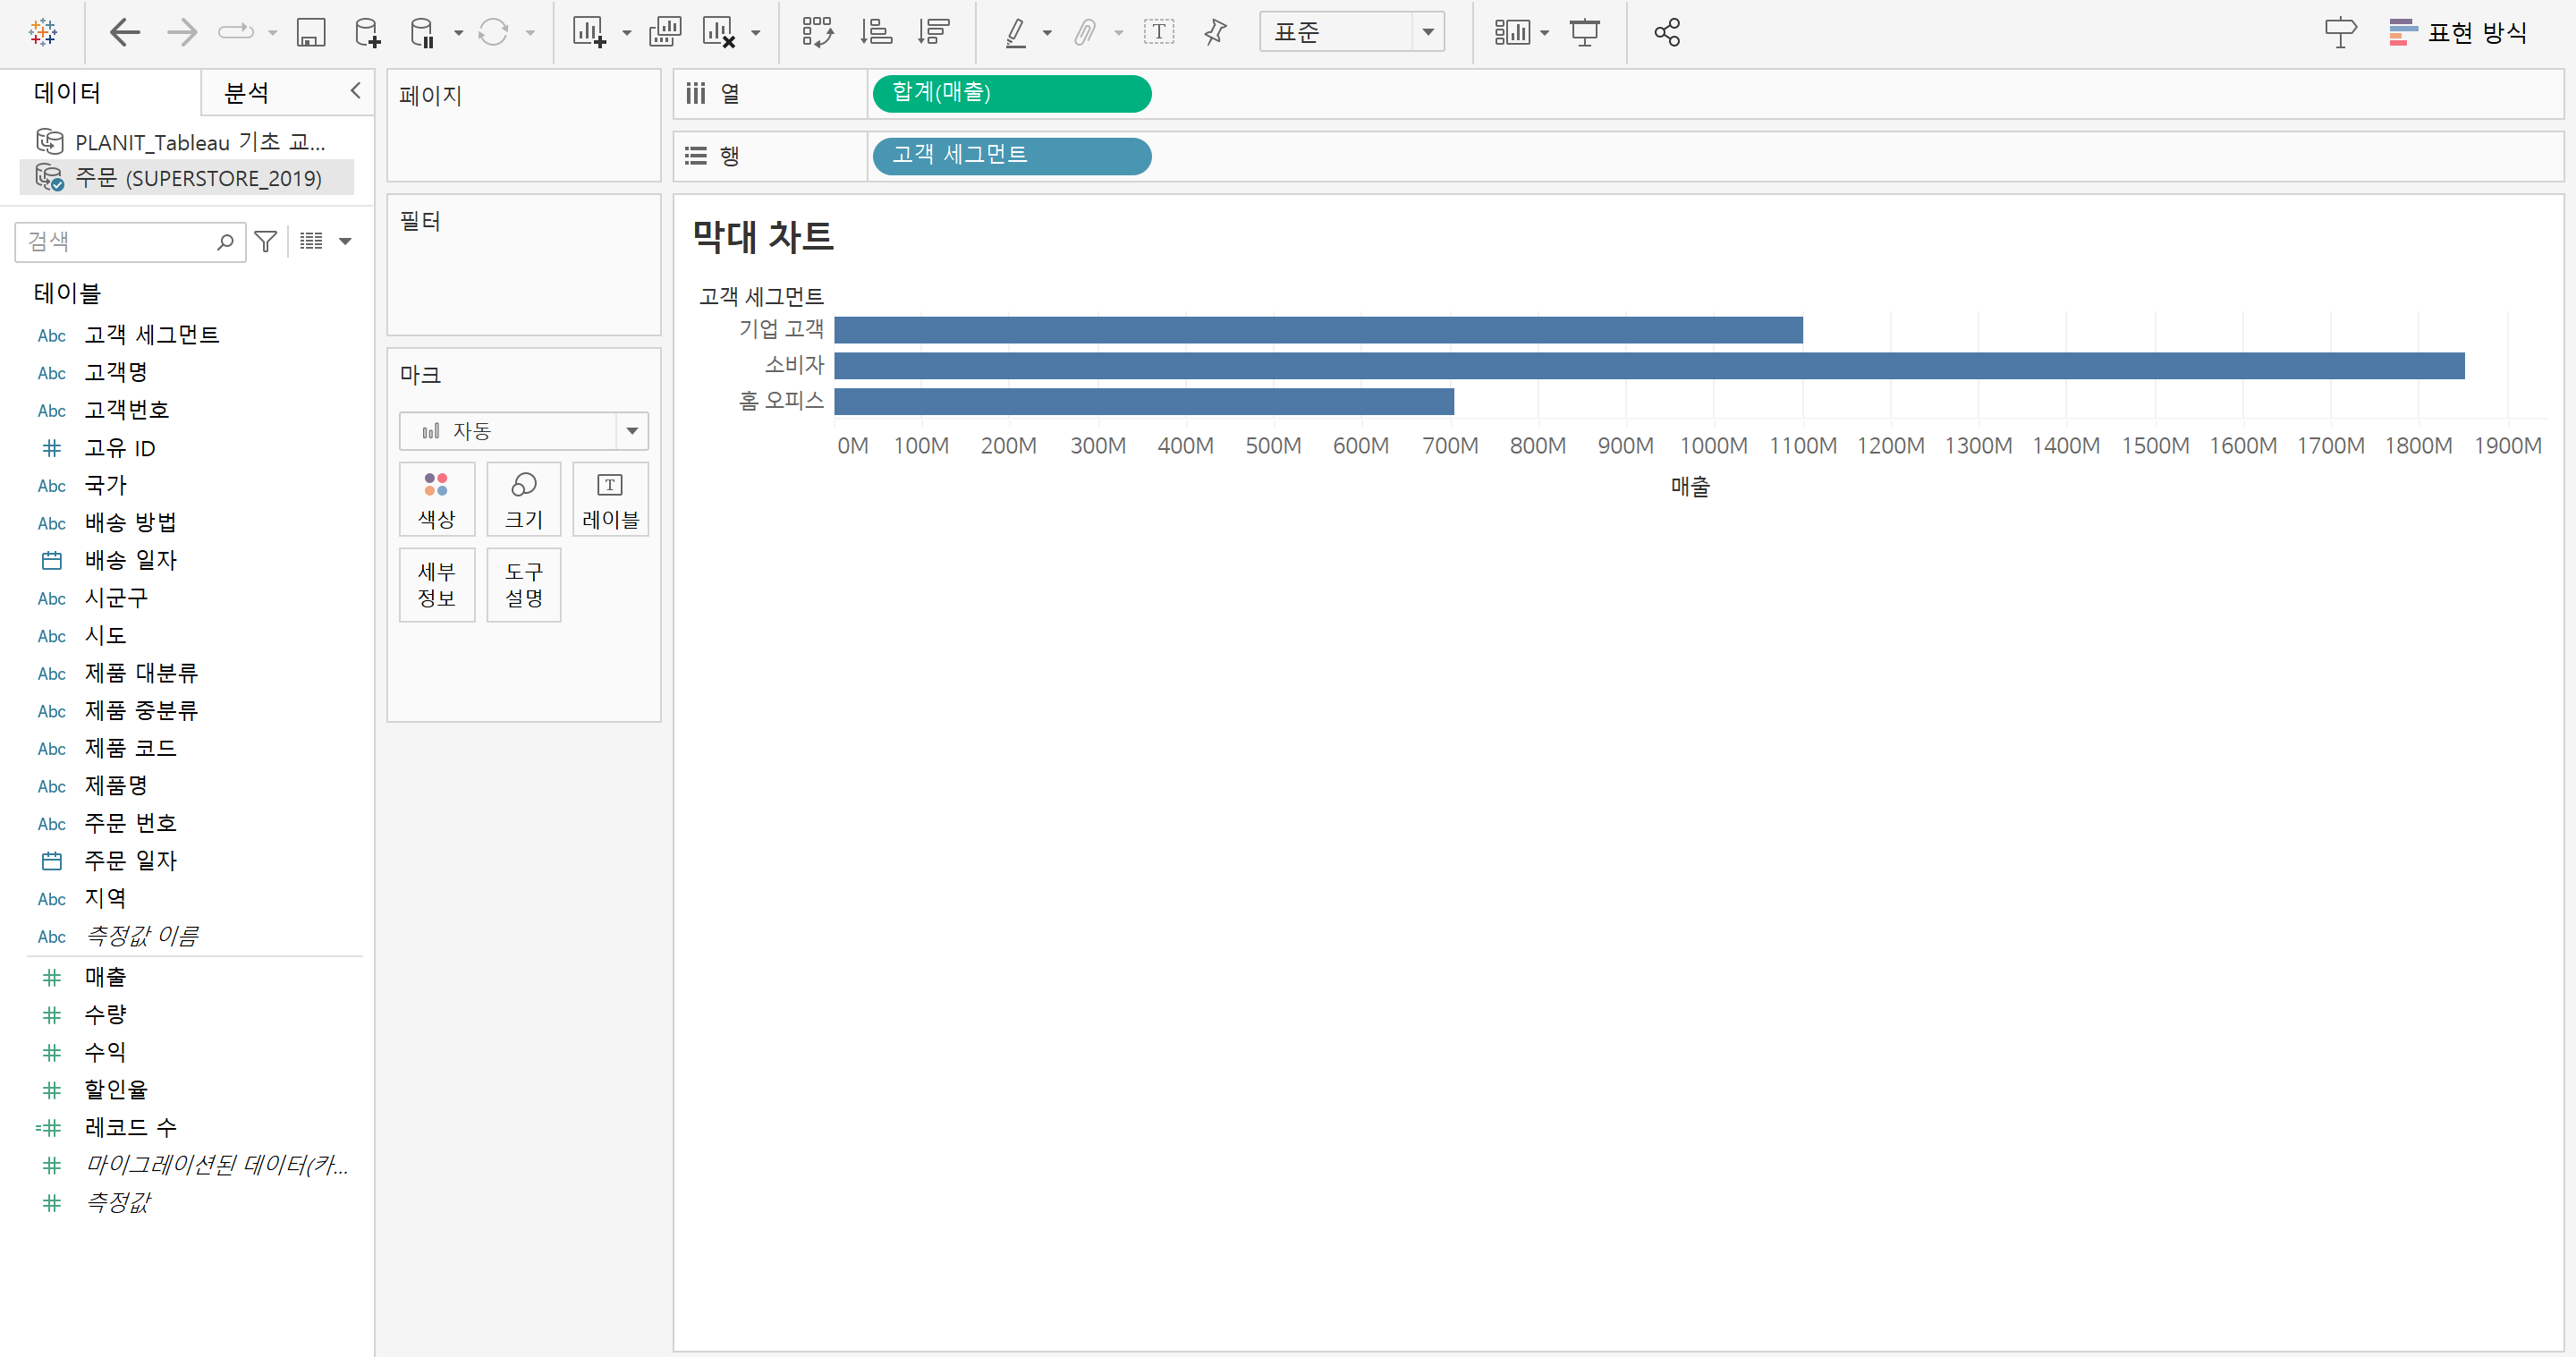Viewport: 2576px width, 1357px height.
Task: Collapse the data pane with the chevron
Action: (355, 91)
